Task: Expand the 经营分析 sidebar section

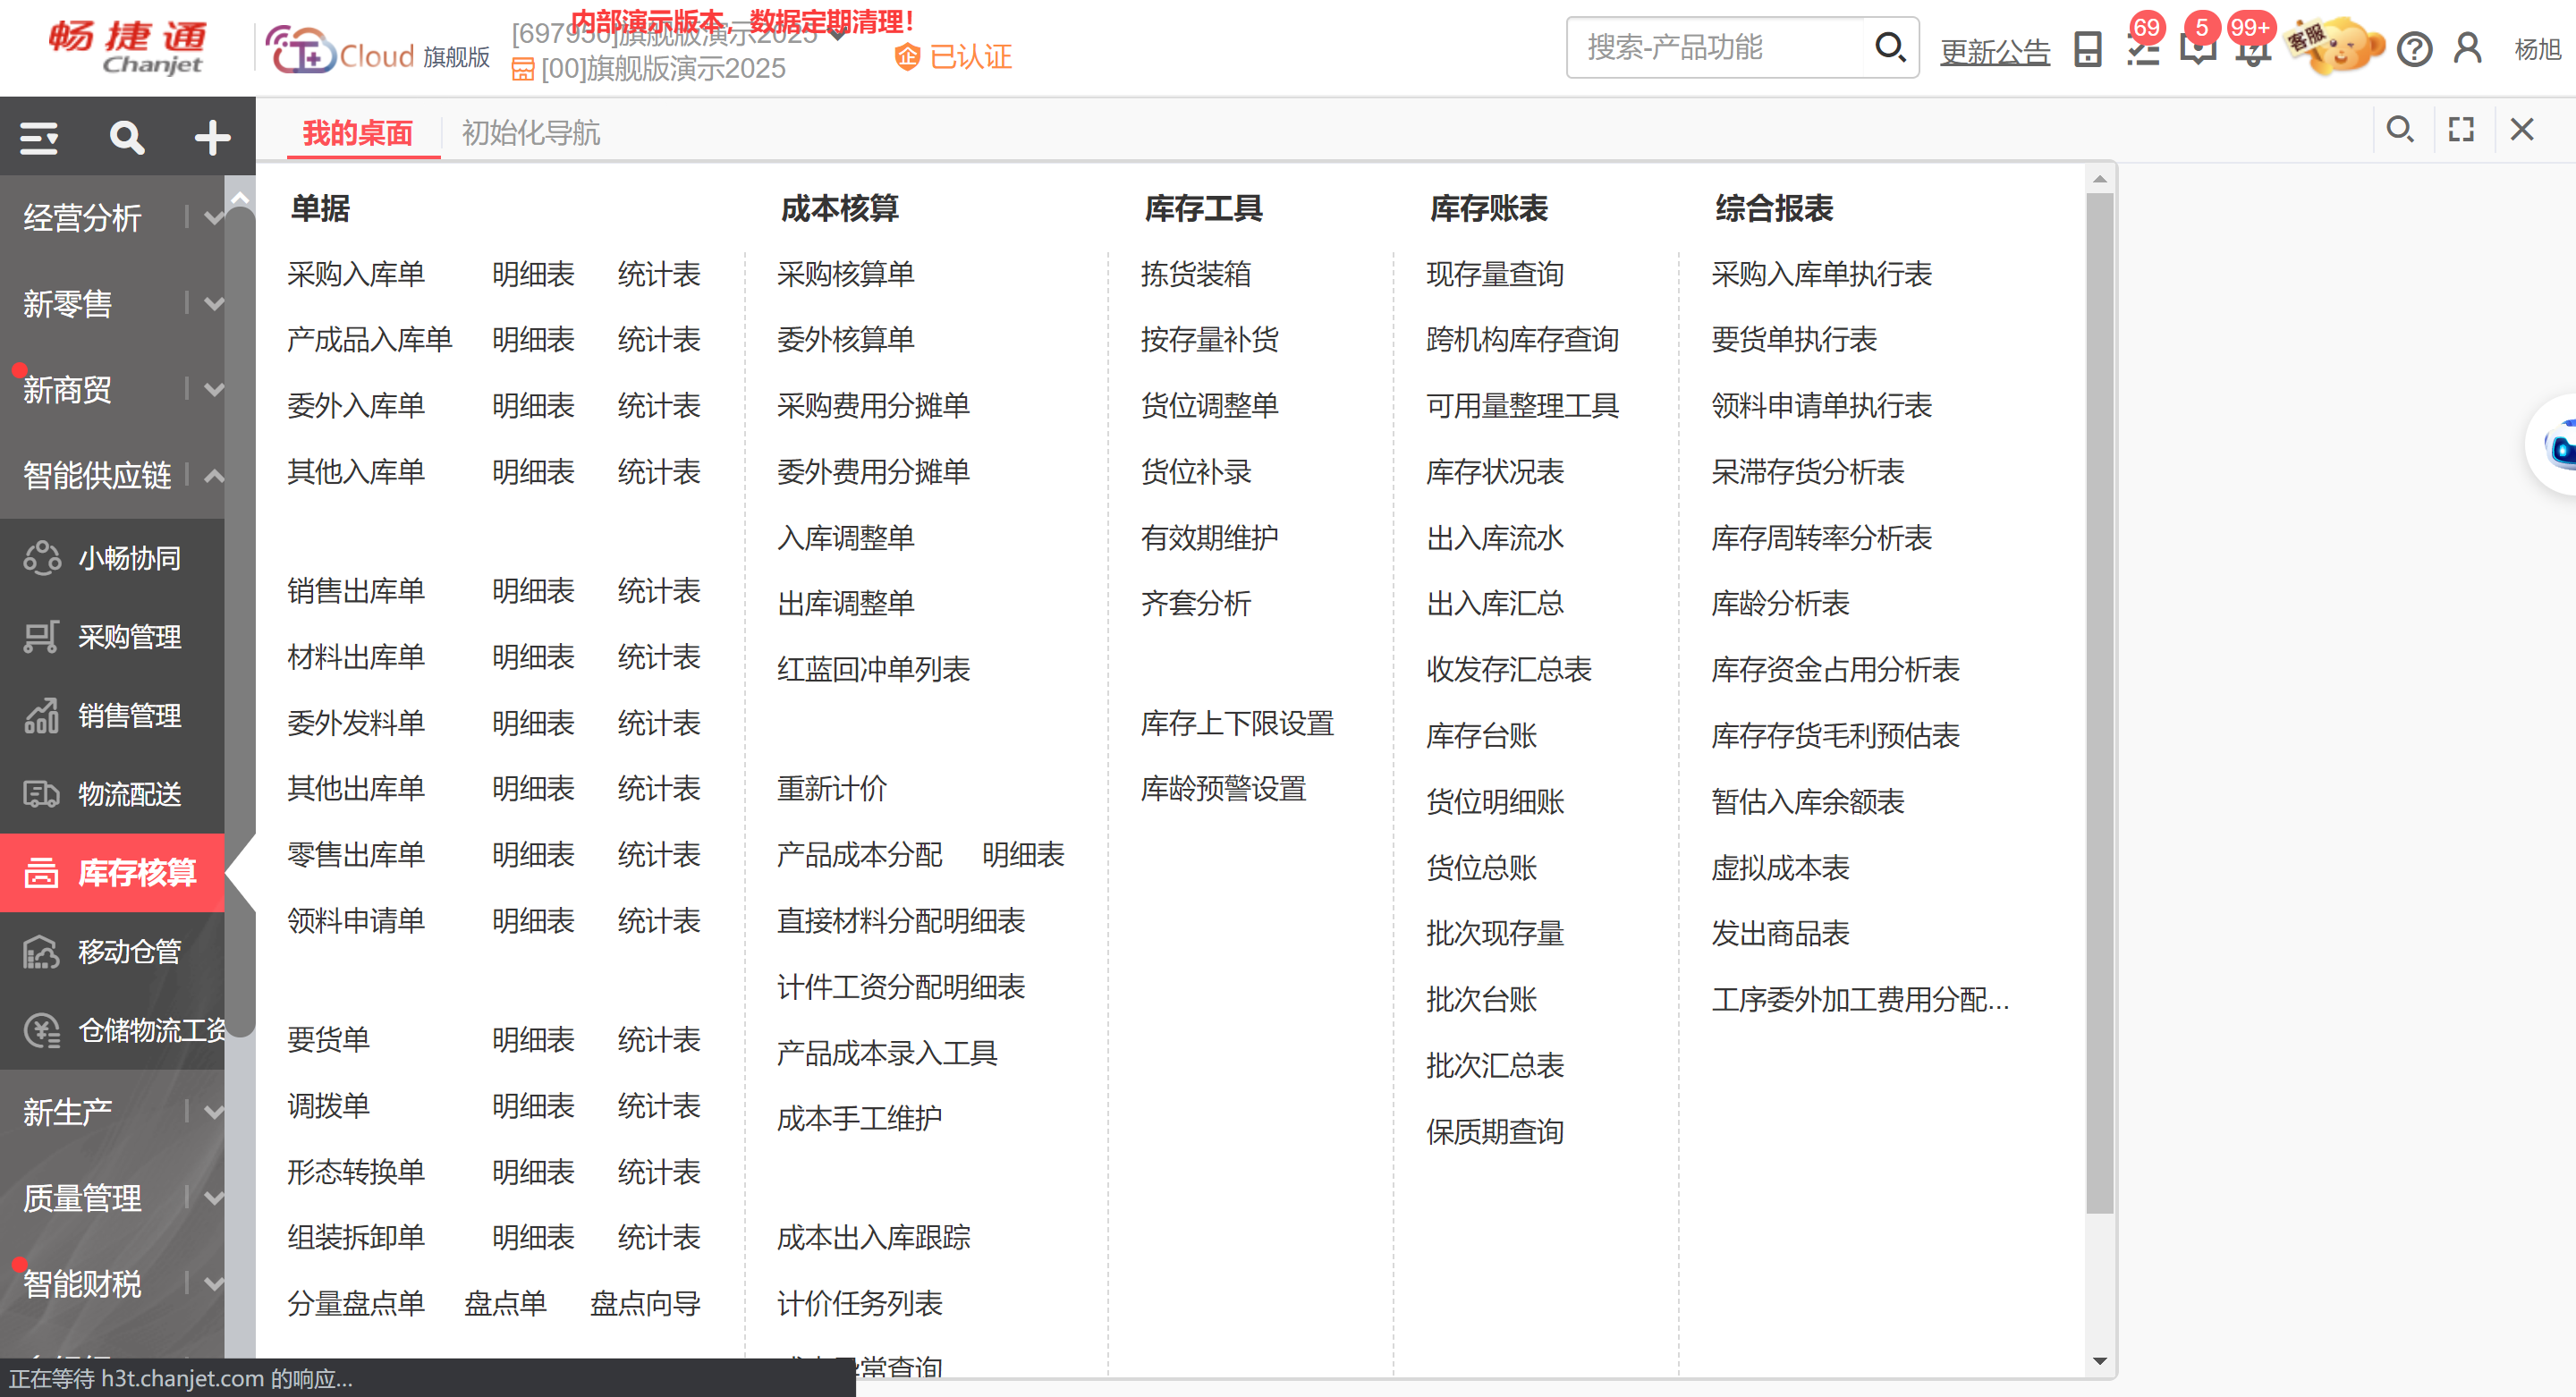Action: point(213,217)
